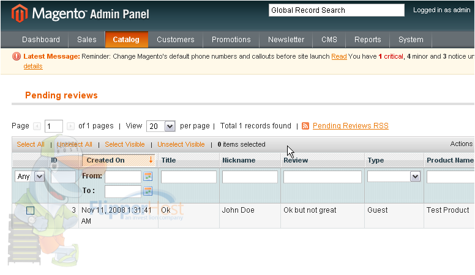
Task: Open the per page view count dropdown
Action: [x=160, y=126]
